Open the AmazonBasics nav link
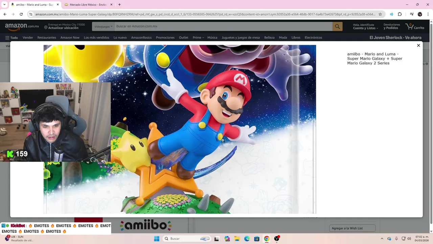The width and height of the screenshot is (433, 244). 141,38
